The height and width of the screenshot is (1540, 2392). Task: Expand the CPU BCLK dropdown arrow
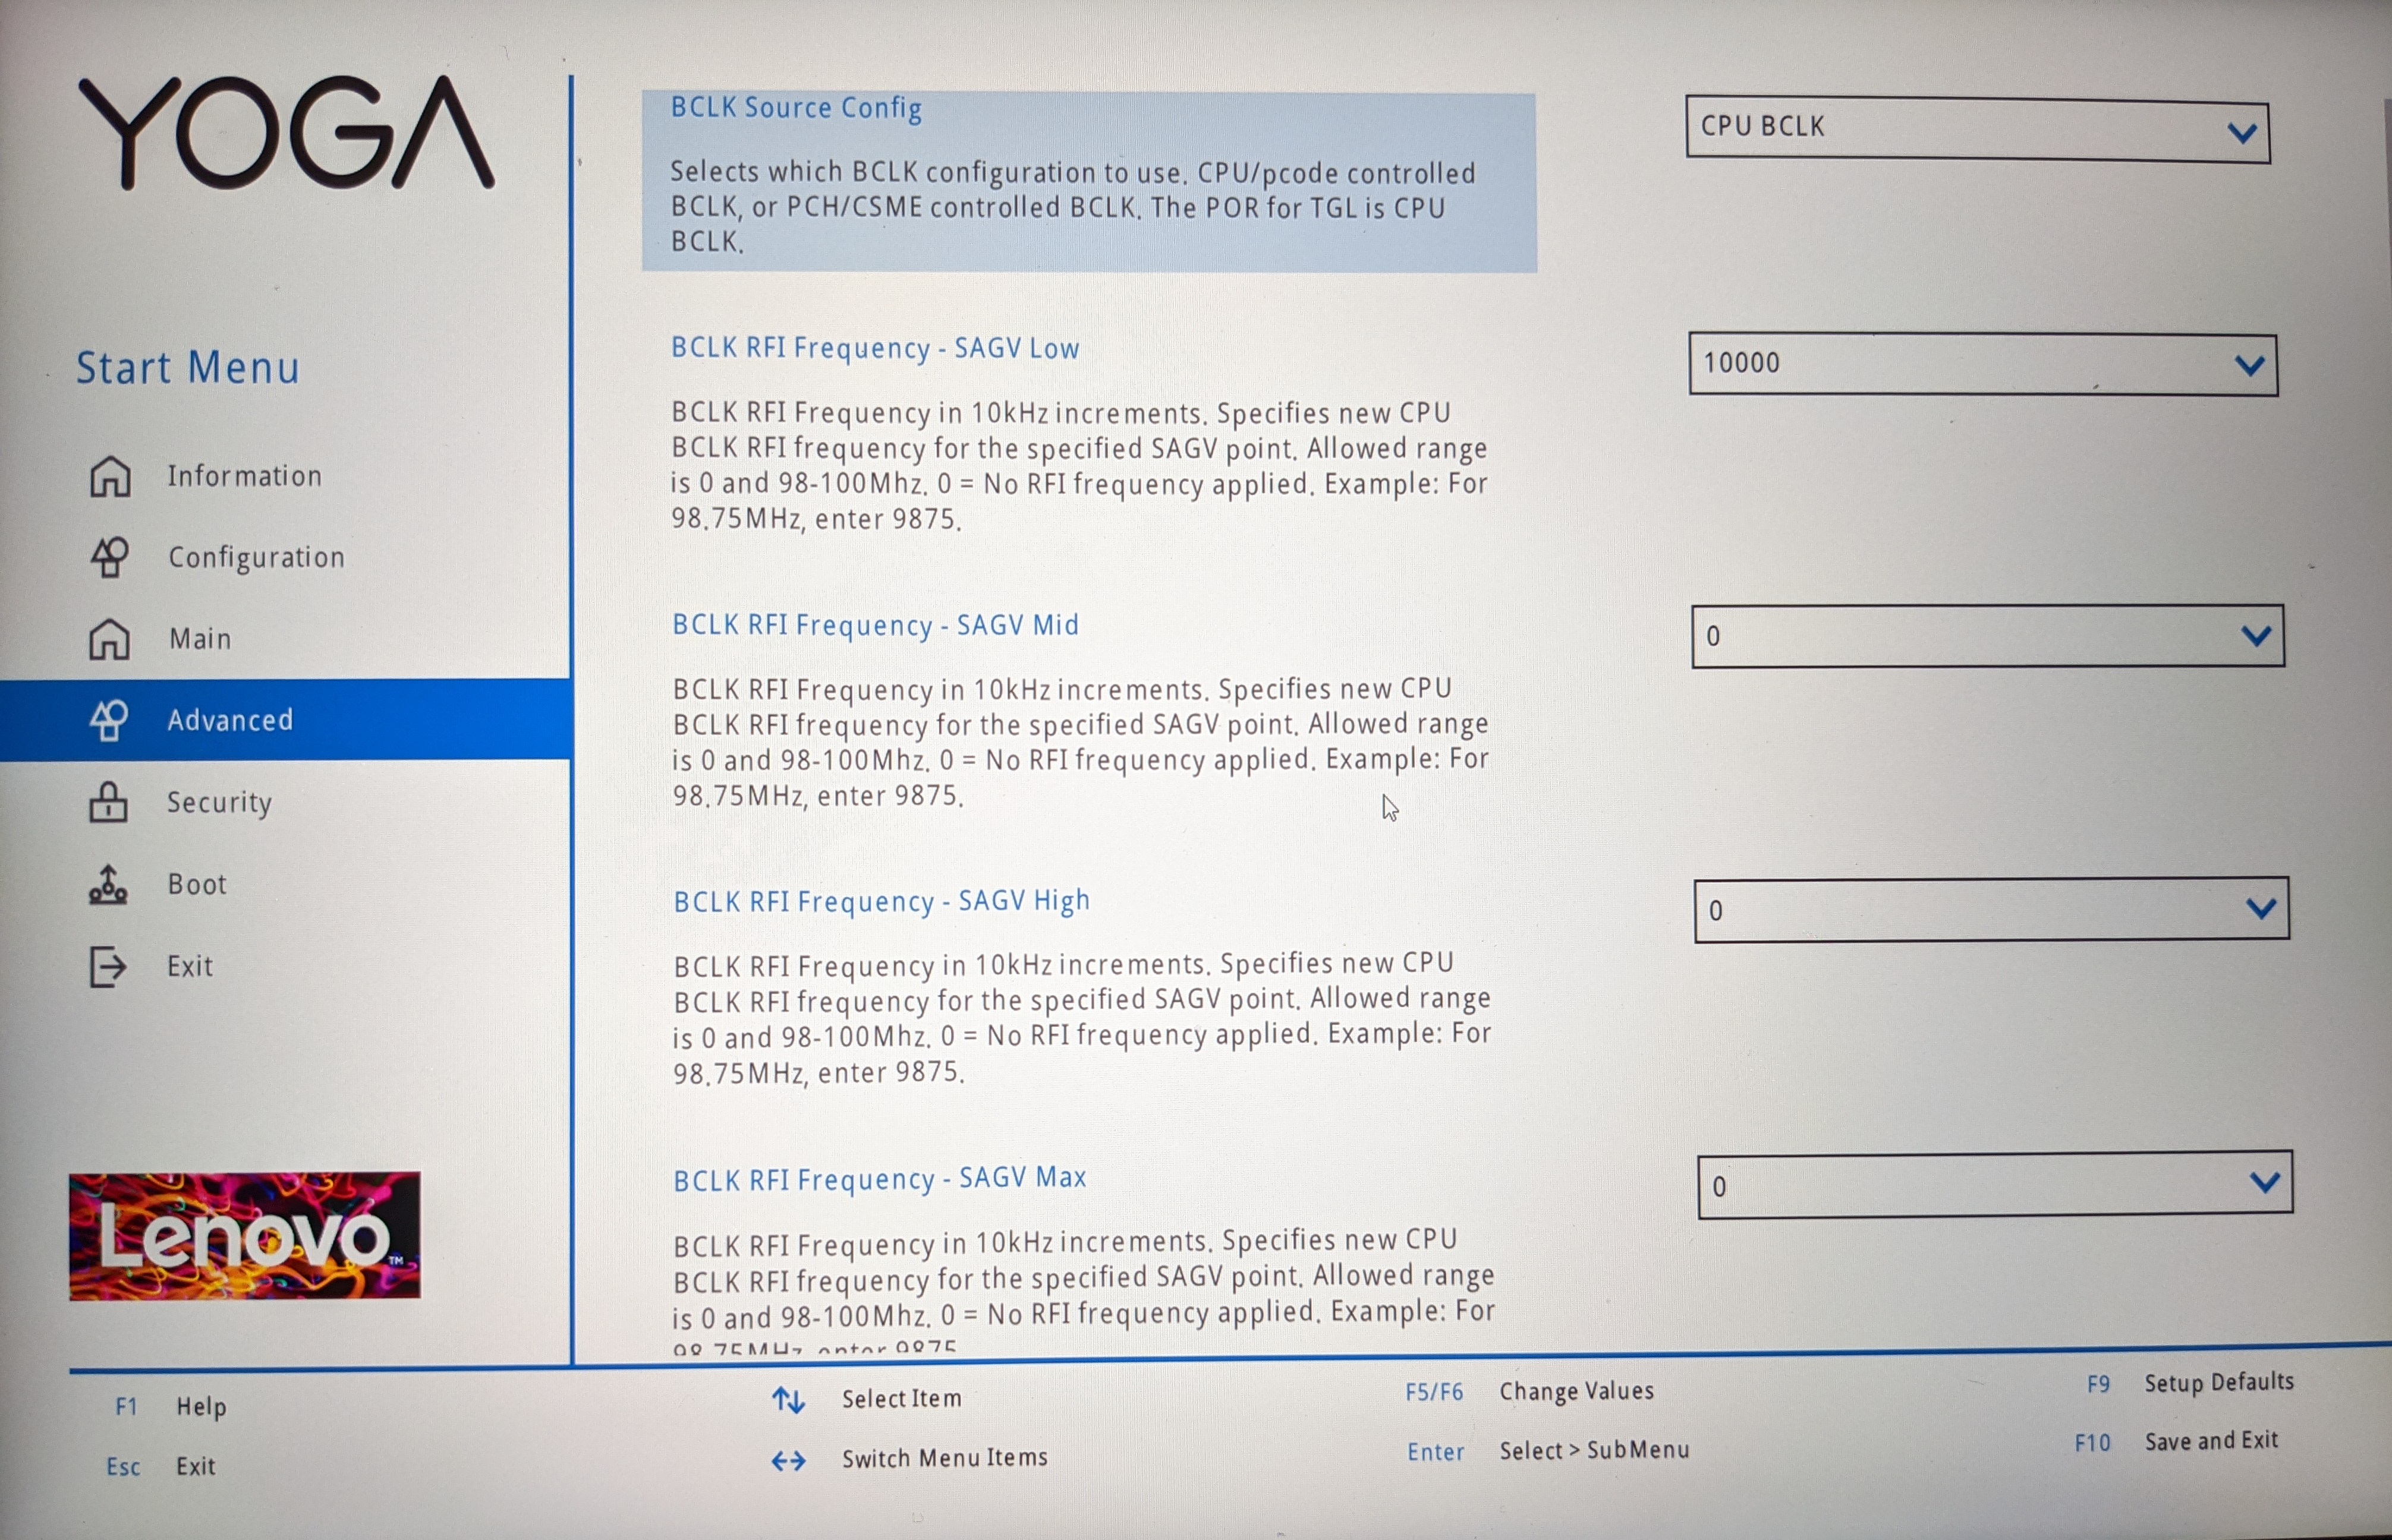tap(2242, 133)
